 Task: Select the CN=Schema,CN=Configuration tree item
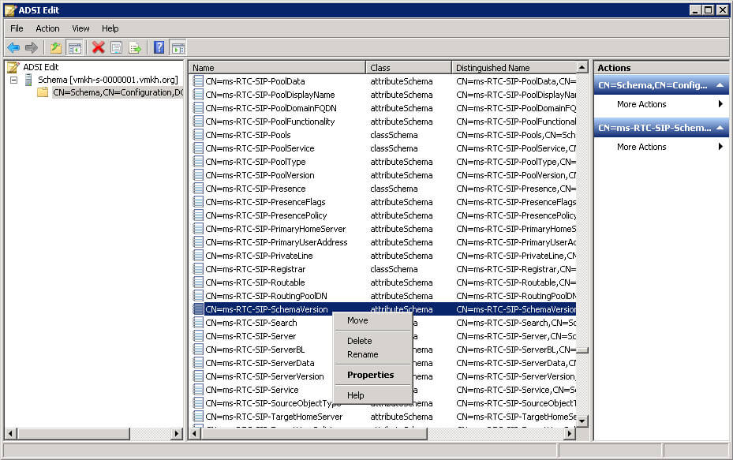click(118, 92)
